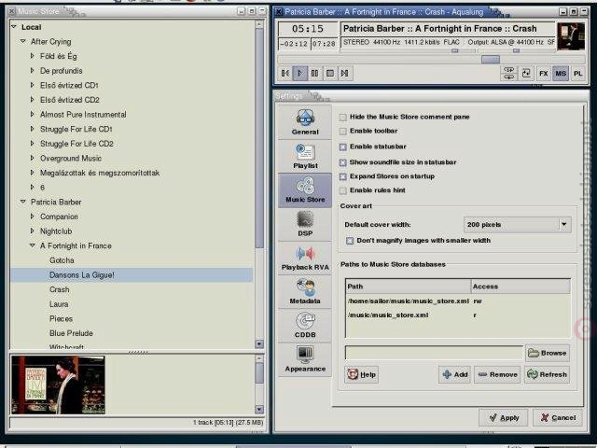
Task: Open the General settings page
Action: [305, 122]
